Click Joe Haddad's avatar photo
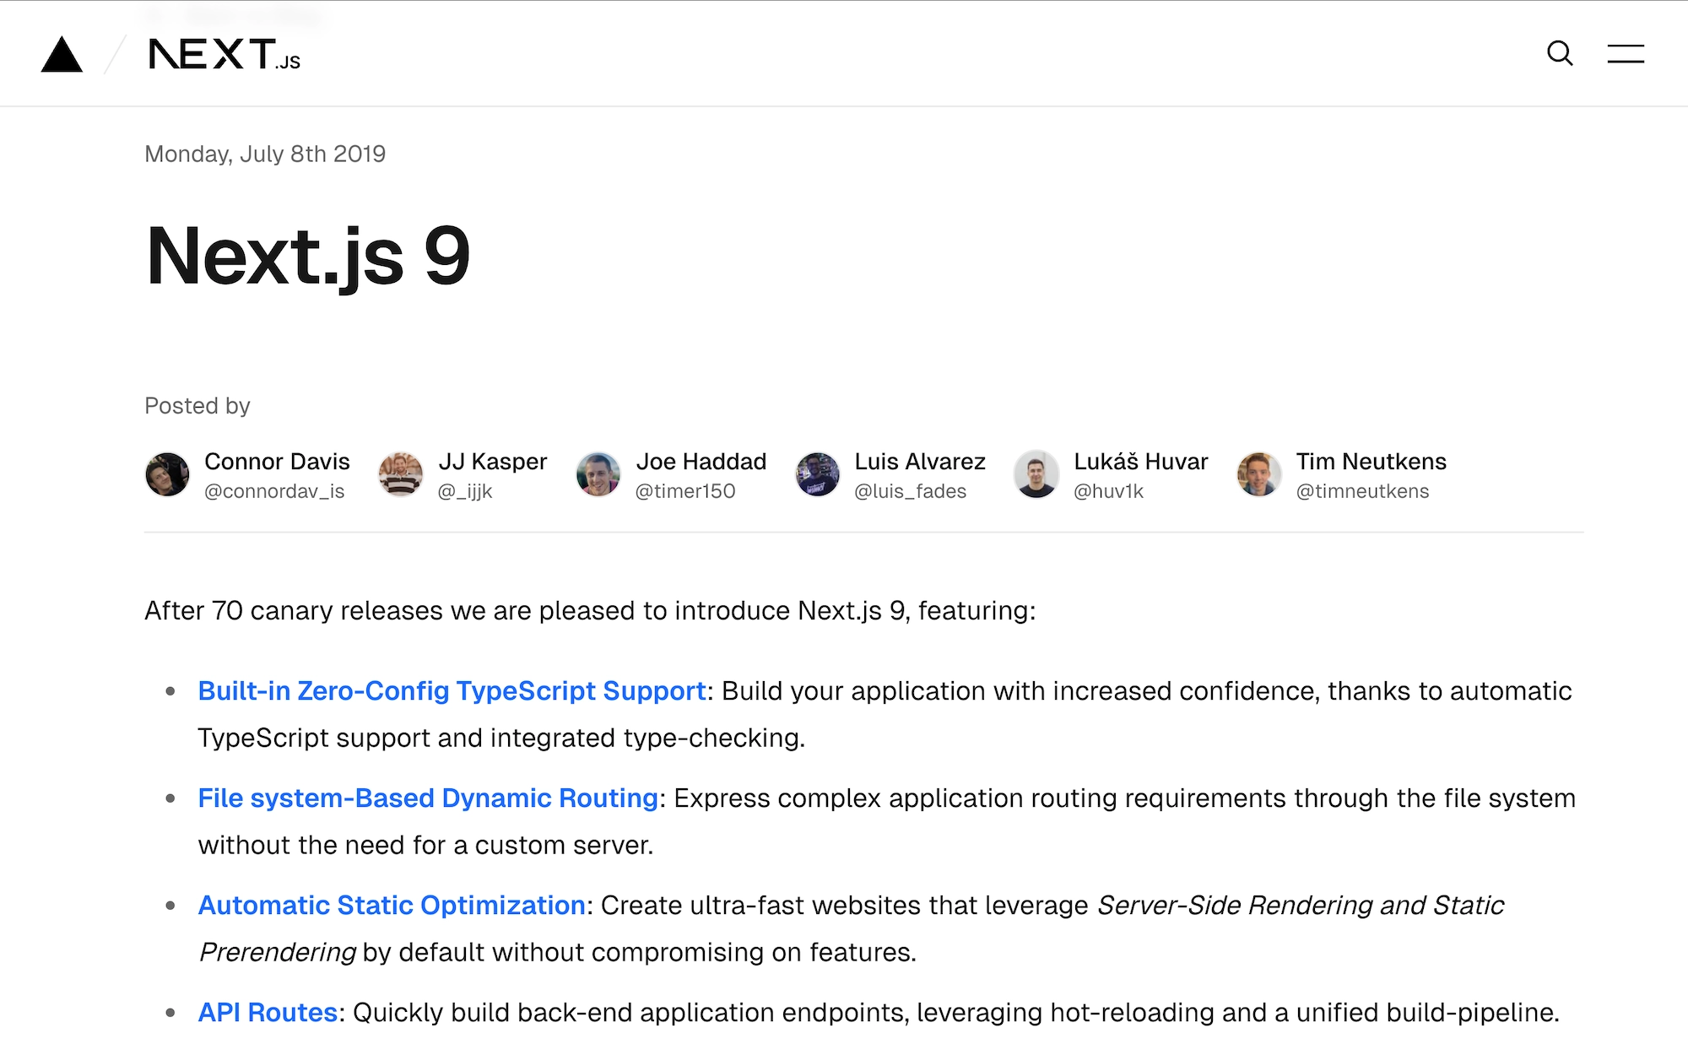1688x1055 pixels. (598, 474)
